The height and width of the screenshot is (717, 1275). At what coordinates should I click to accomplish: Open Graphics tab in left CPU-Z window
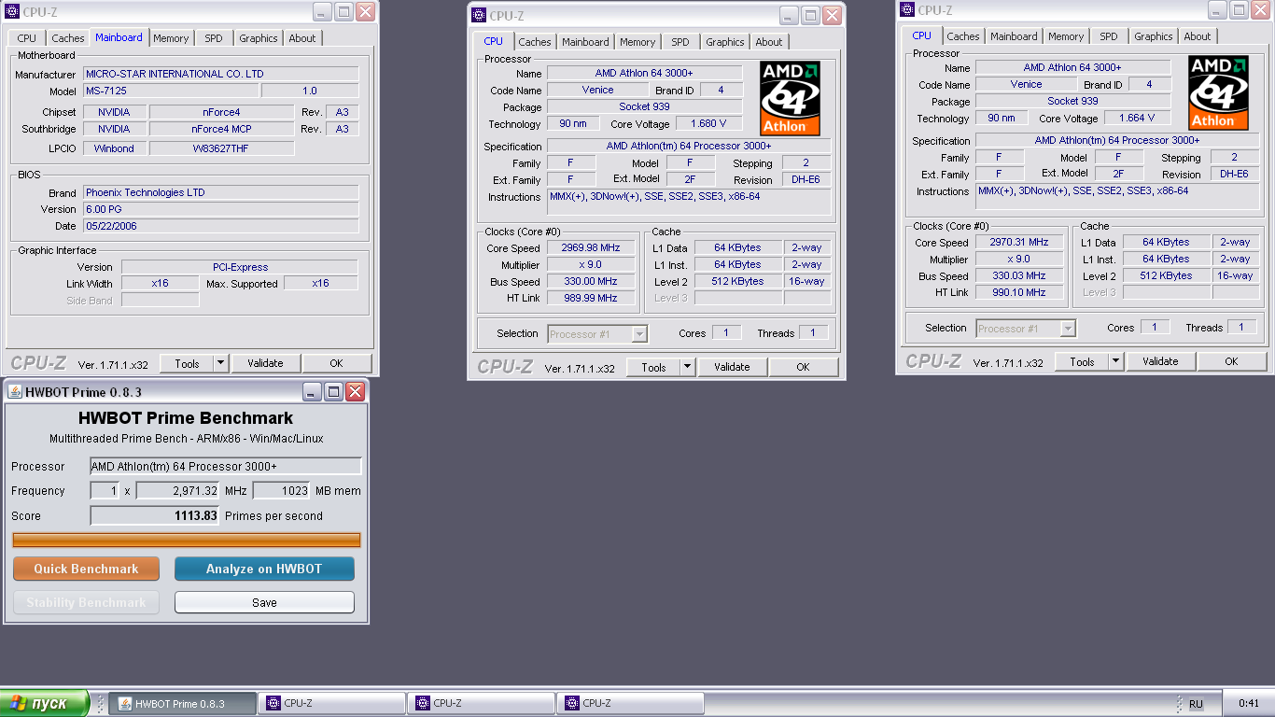point(259,38)
